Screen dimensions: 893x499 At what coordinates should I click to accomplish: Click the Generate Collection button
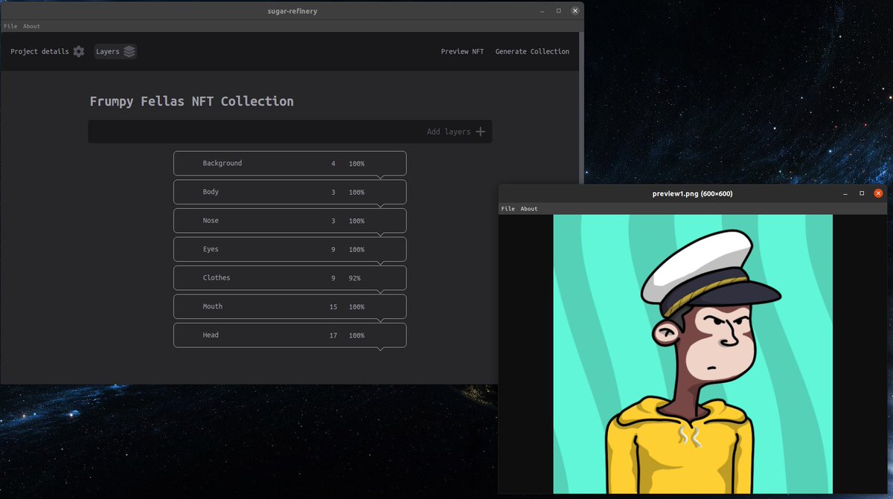pyautogui.click(x=533, y=51)
